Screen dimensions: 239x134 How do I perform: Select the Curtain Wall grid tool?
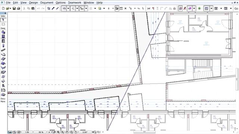(x=3, y=77)
